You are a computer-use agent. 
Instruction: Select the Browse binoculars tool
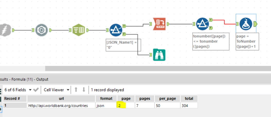[x=159, y=55]
